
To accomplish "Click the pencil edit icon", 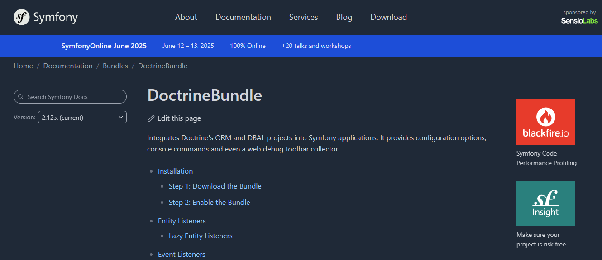I will [x=151, y=118].
